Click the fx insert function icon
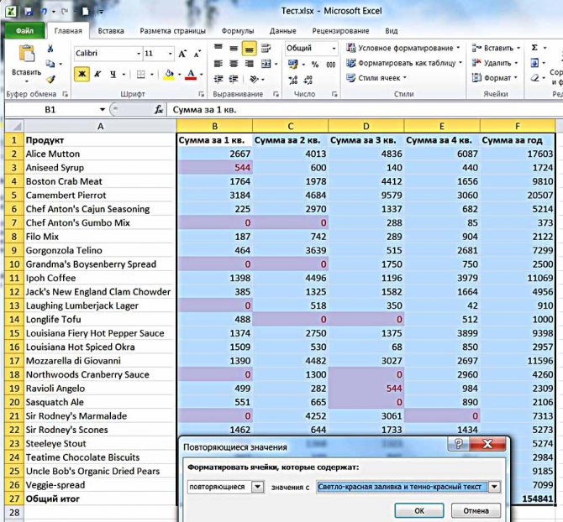Screen dimensions: 563x522 click(159, 110)
